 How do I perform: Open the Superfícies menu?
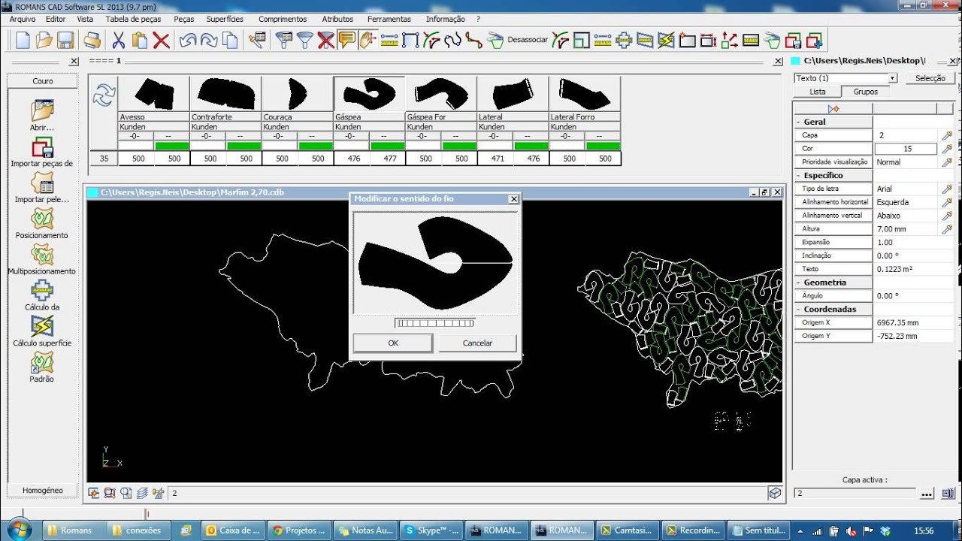click(x=225, y=19)
